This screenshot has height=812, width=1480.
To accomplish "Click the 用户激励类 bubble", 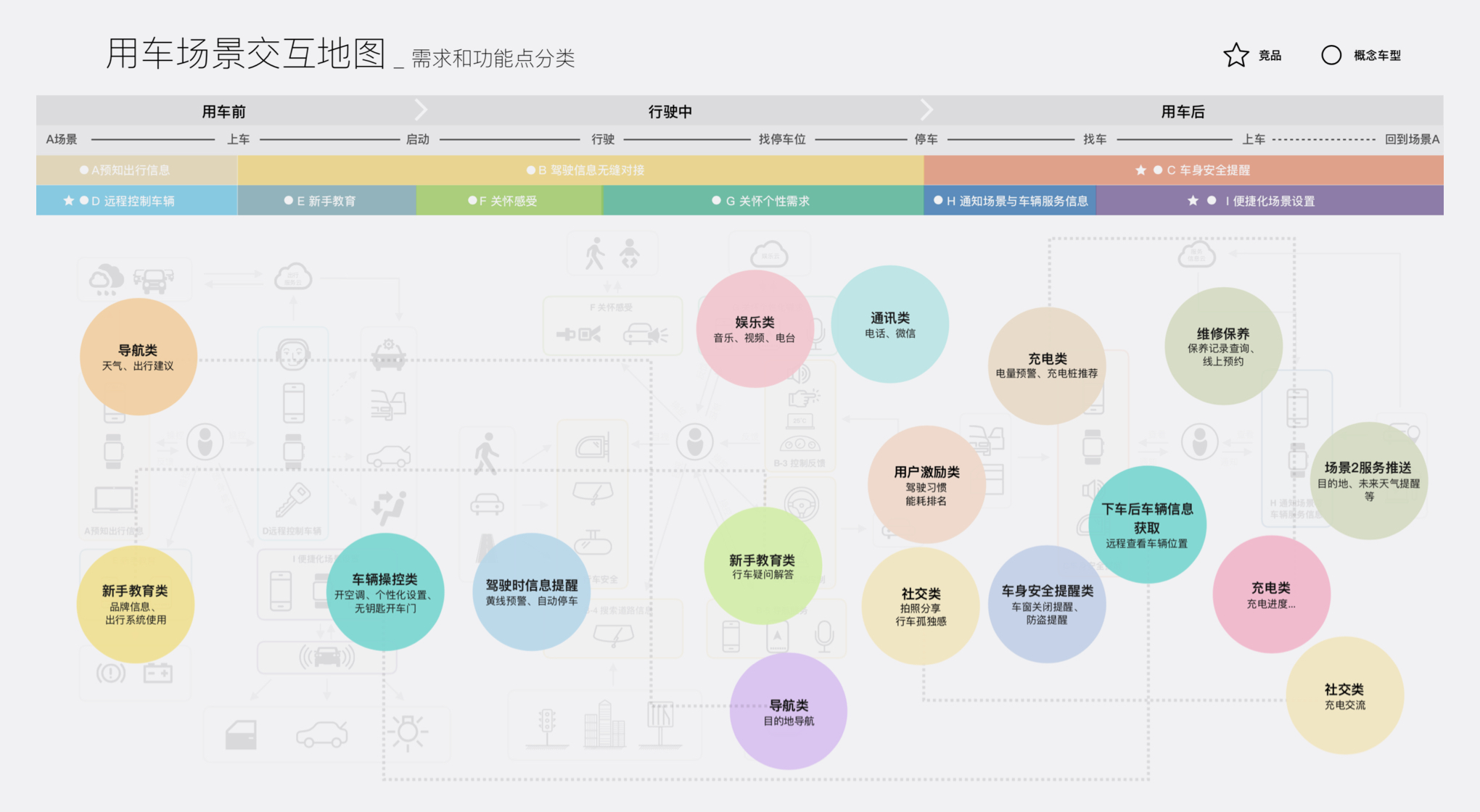I will point(926,484).
